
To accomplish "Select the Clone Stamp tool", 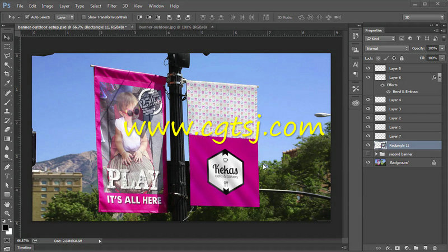I will 7,111.
